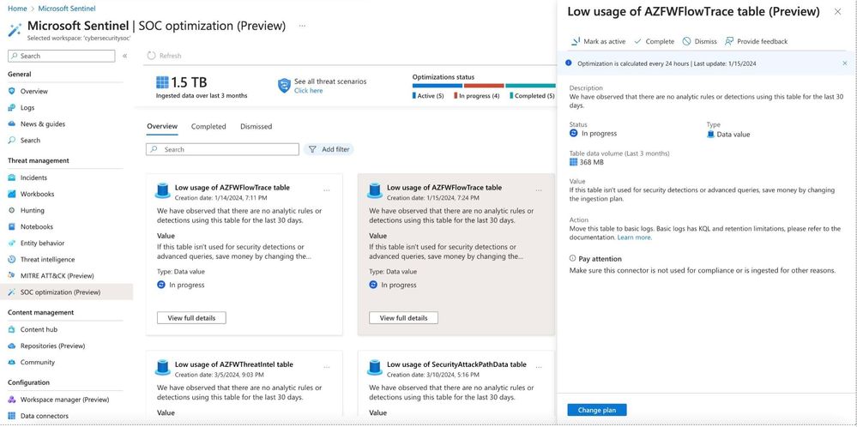Click the News & guides cloud icon

(x=11, y=124)
